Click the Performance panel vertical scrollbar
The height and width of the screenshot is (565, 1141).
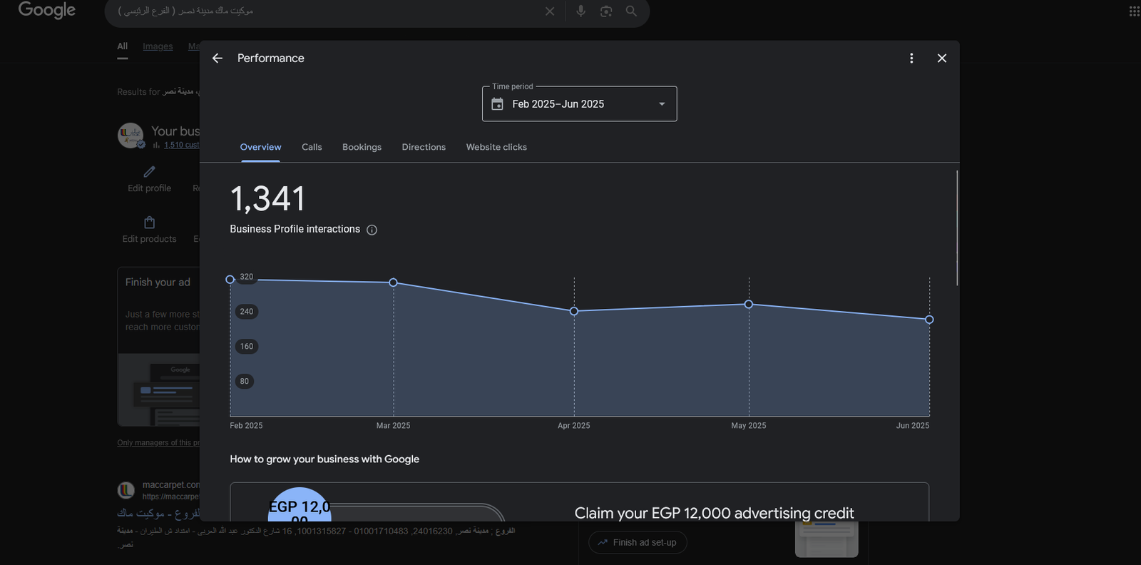[x=957, y=228]
